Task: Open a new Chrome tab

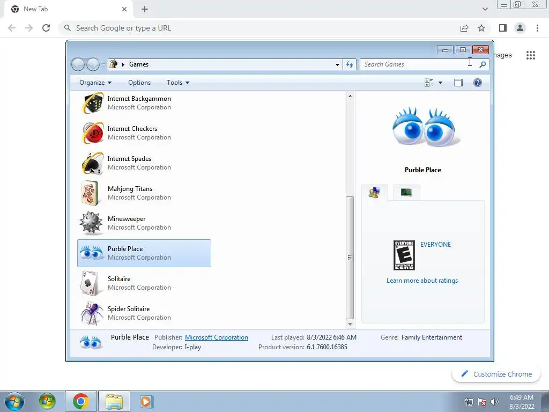Action: pyautogui.click(x=145, y=9)
